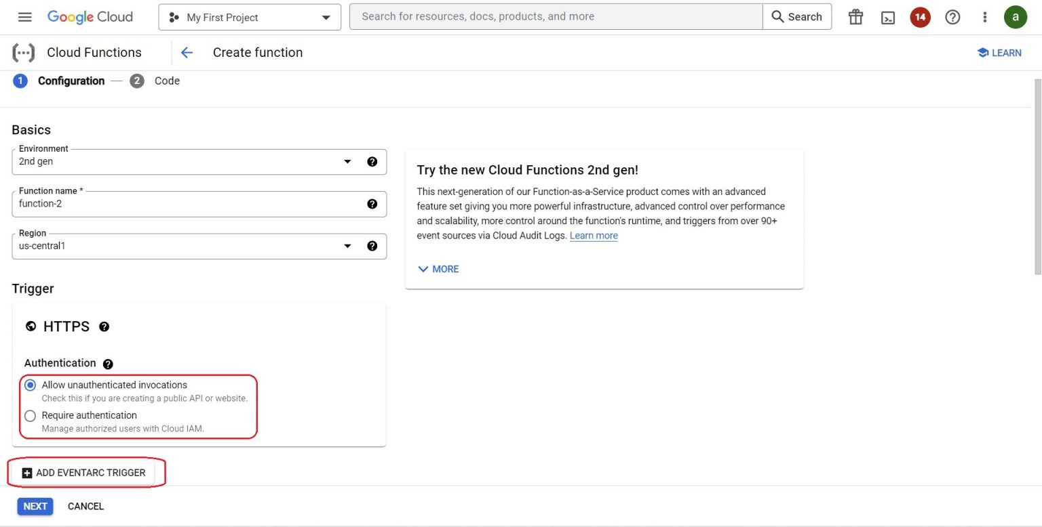Open the Cloud Shell terminal
This screenshot has width=1042, height=527.
coord(888,17)
